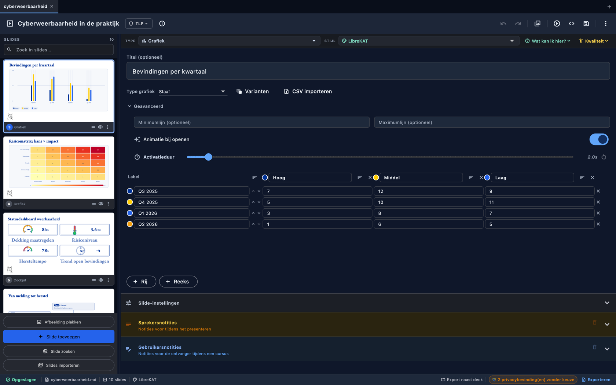Viewport: 616px width, 385px height.
Task: Undo the last edit in the toolbar
Action: (x=503, y=23)
